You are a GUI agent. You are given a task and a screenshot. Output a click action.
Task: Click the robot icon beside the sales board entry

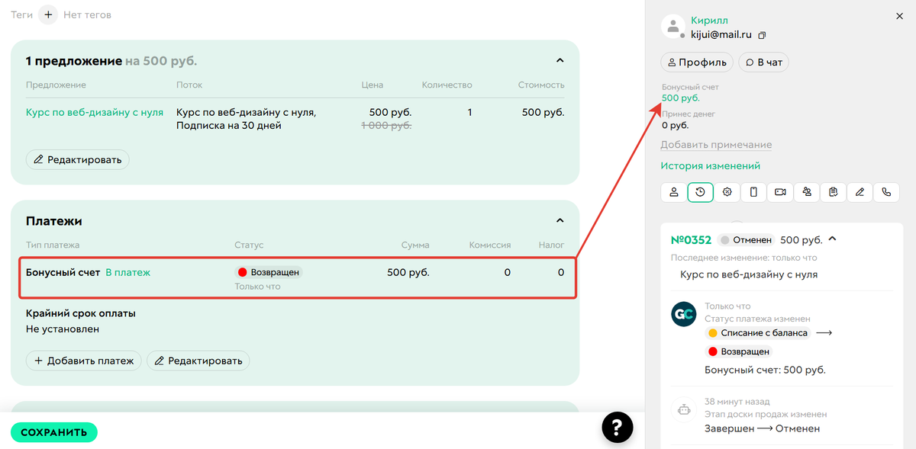(684, 409)
